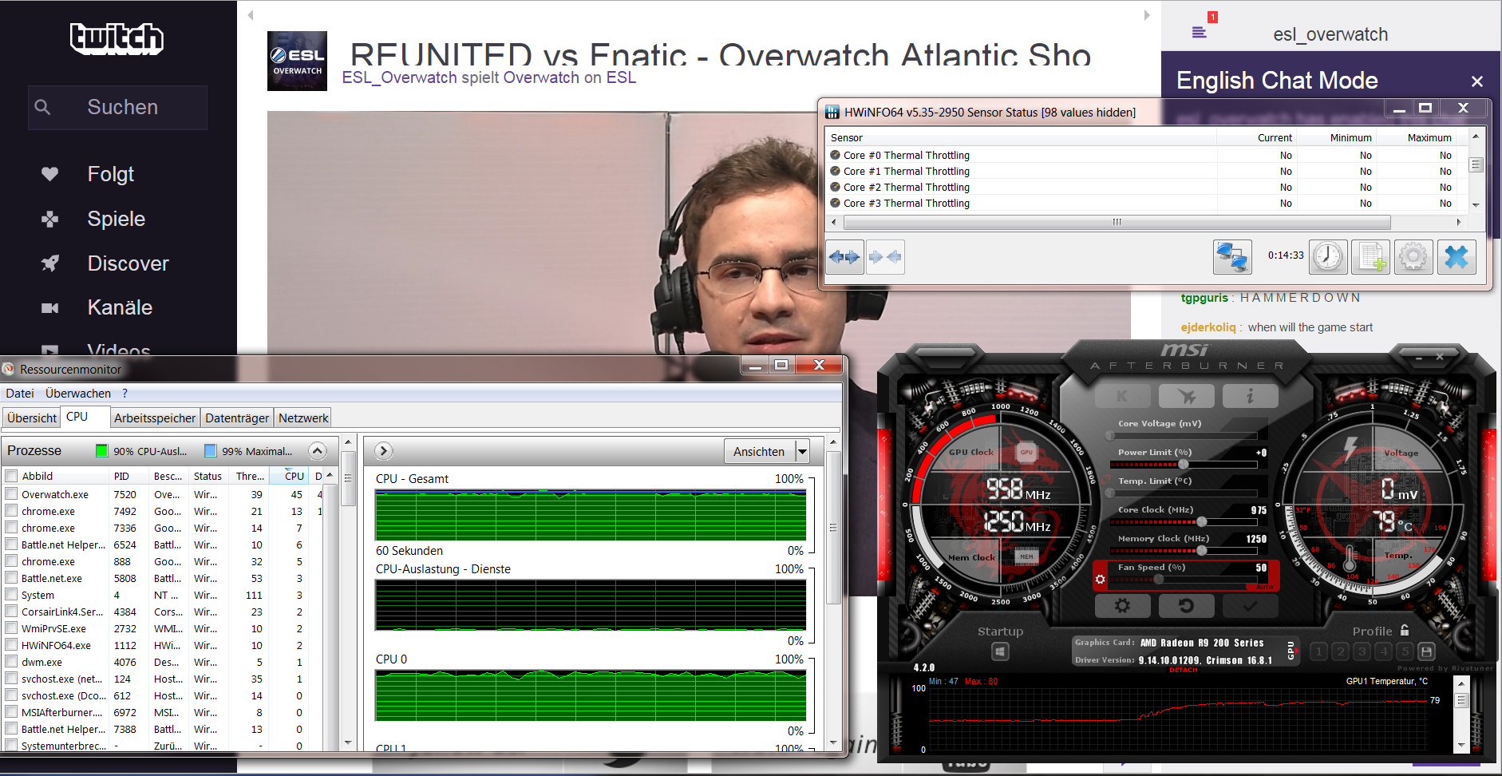
Task: Reset HWiNFO sensor clock timer
Action: (x=1328, y=257)
